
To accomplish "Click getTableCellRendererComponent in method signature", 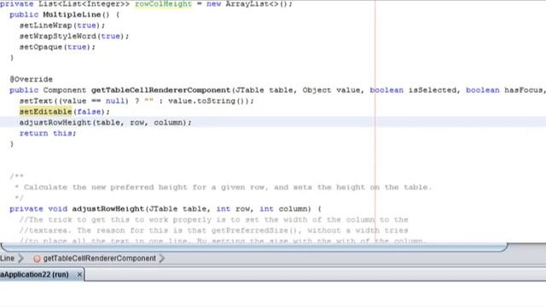I will click(161, 90).
